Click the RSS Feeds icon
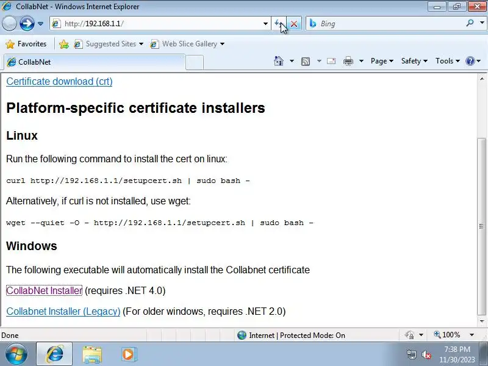Viewport: 488px width, 366px height. [x=306, y=62]
